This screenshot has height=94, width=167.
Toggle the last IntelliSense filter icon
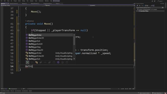tap(67, 62)
